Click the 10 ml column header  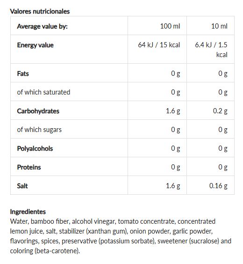point(219,26)
